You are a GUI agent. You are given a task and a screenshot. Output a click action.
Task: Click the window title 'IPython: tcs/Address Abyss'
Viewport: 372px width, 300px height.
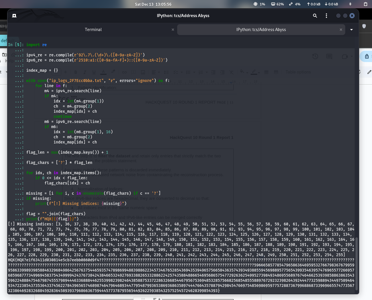(x=183, y=16)
